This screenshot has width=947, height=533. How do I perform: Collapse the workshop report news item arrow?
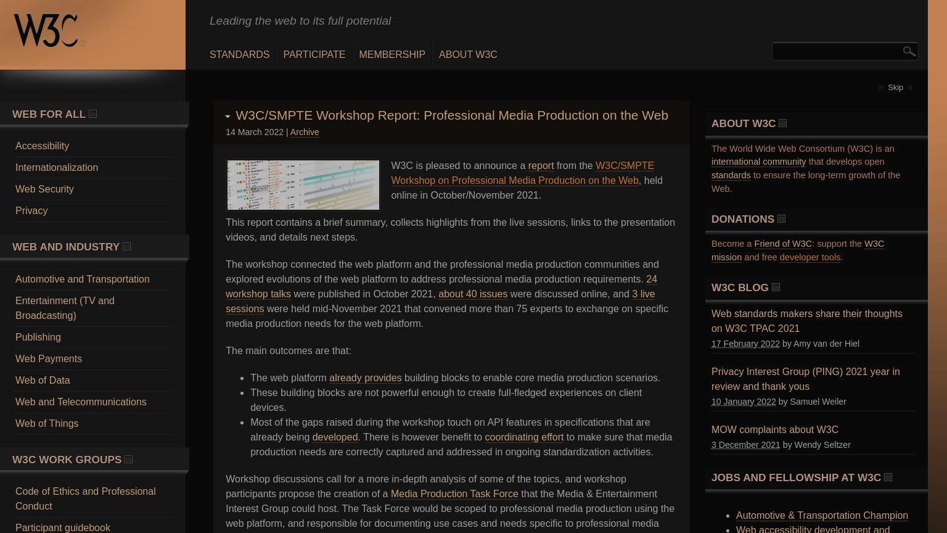(x=228, y=116)
